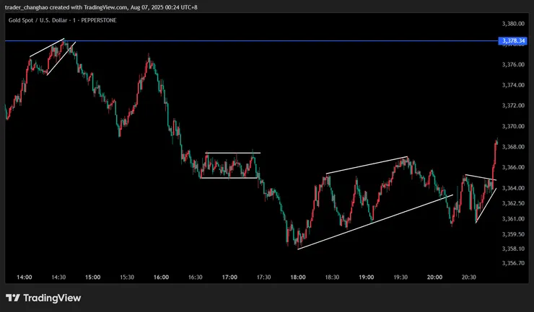The height and width of the screenshot is (312, 534).
Task: Click the 3,366.00 price axis label
Action: coord(513,167)
